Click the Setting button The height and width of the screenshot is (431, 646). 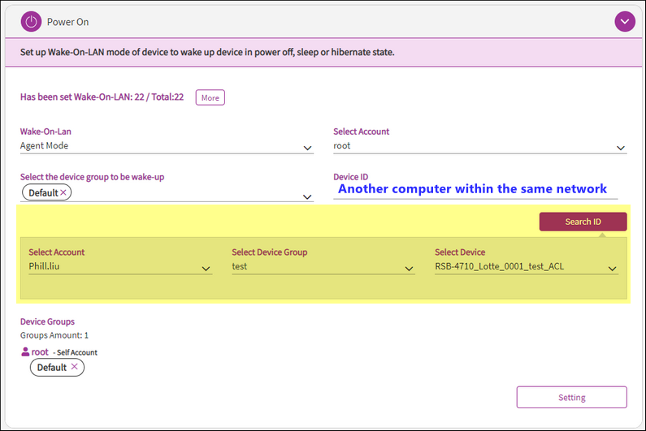click(571, 397)
